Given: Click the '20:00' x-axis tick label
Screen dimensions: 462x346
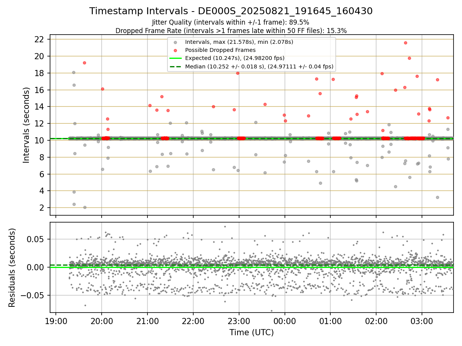Looking at the screenshot, I should (102, 321).
